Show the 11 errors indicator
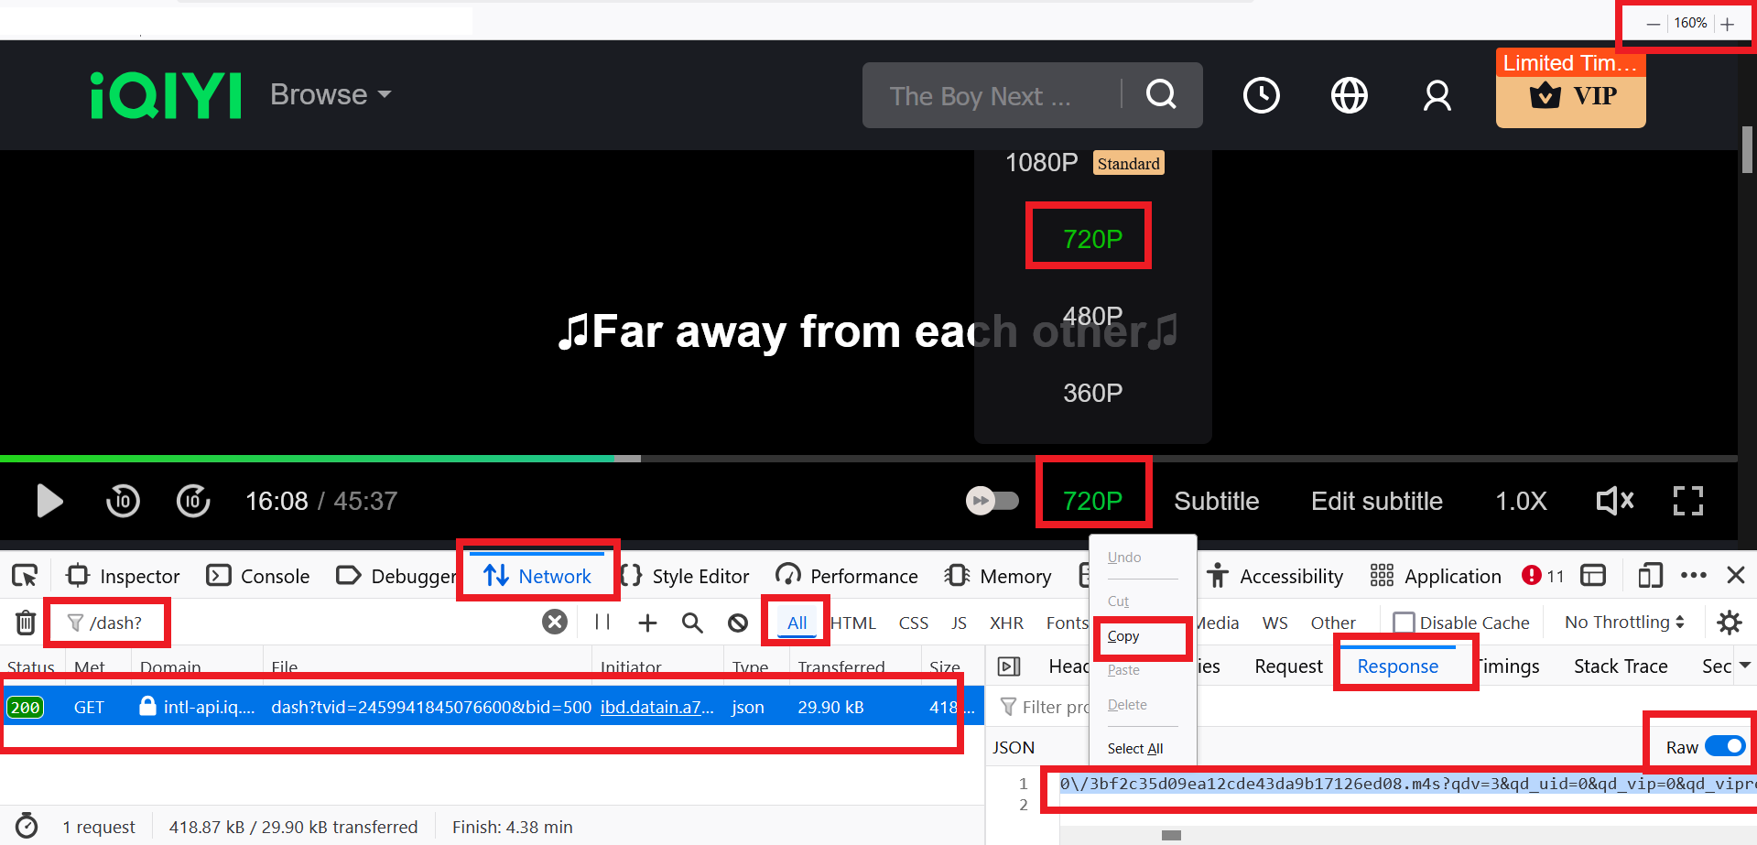Viewport: 1757px width, 845px height. (x=1543, y=576)
